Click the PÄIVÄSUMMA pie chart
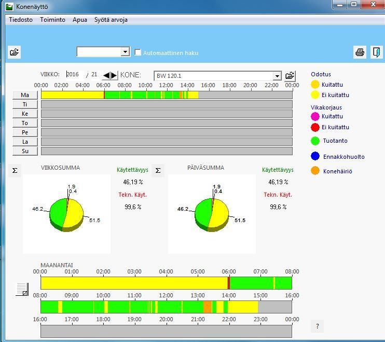The height and width of the screenshot is (342, 385). tap(212, 215)
